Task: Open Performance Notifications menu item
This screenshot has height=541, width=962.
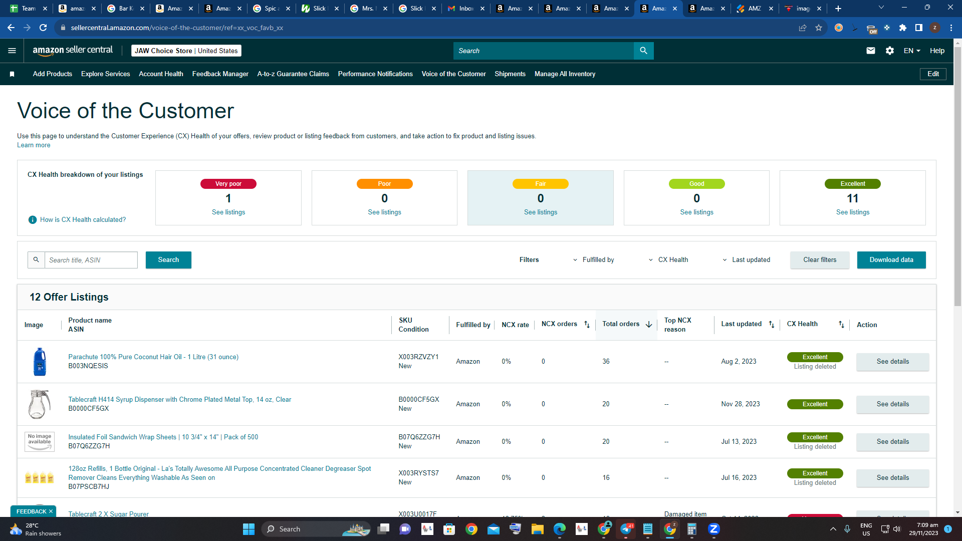Action: tap(375, 74)
